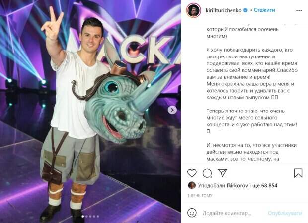Screen dimensions: 308x223
Task: Jump to last carousel dot indicator
Action: [98, 217]
